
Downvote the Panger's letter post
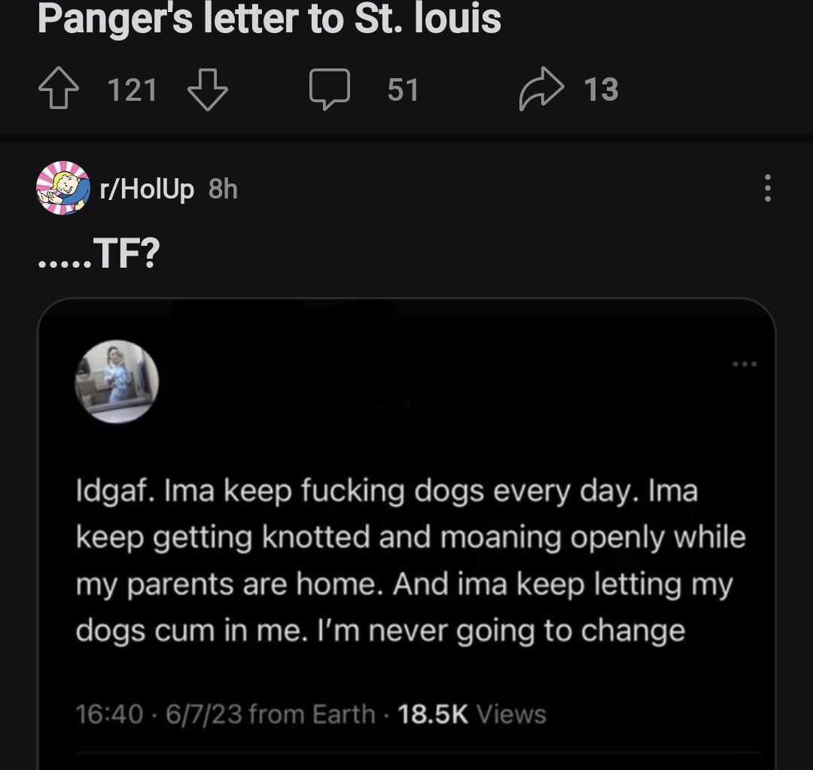tap(207, 90)
